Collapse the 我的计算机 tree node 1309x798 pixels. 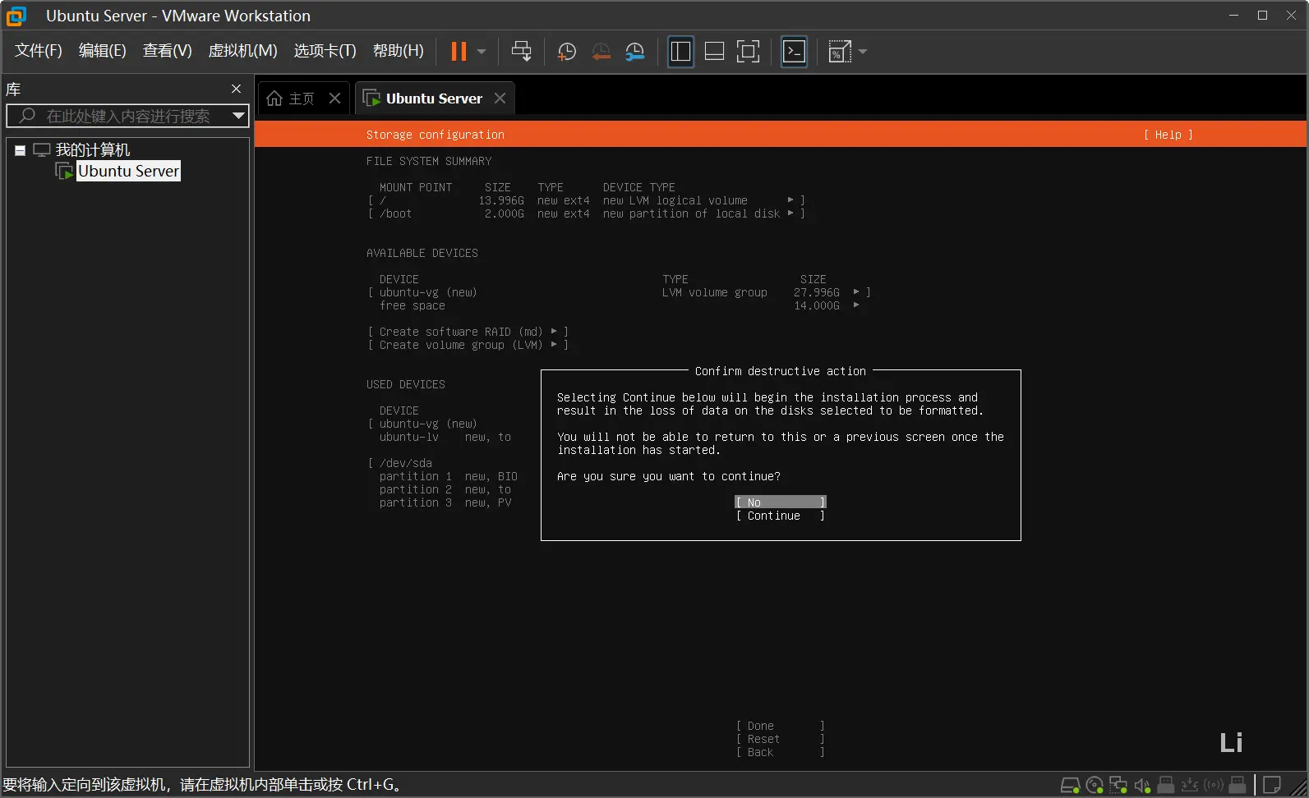coord(20,150)
